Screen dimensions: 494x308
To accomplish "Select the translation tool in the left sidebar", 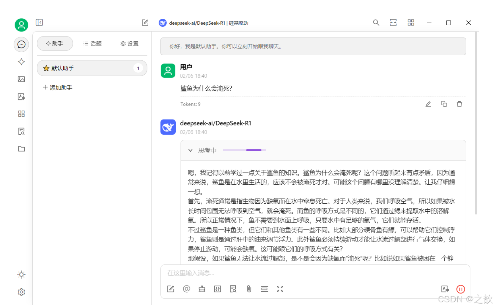I will (21, 97).
